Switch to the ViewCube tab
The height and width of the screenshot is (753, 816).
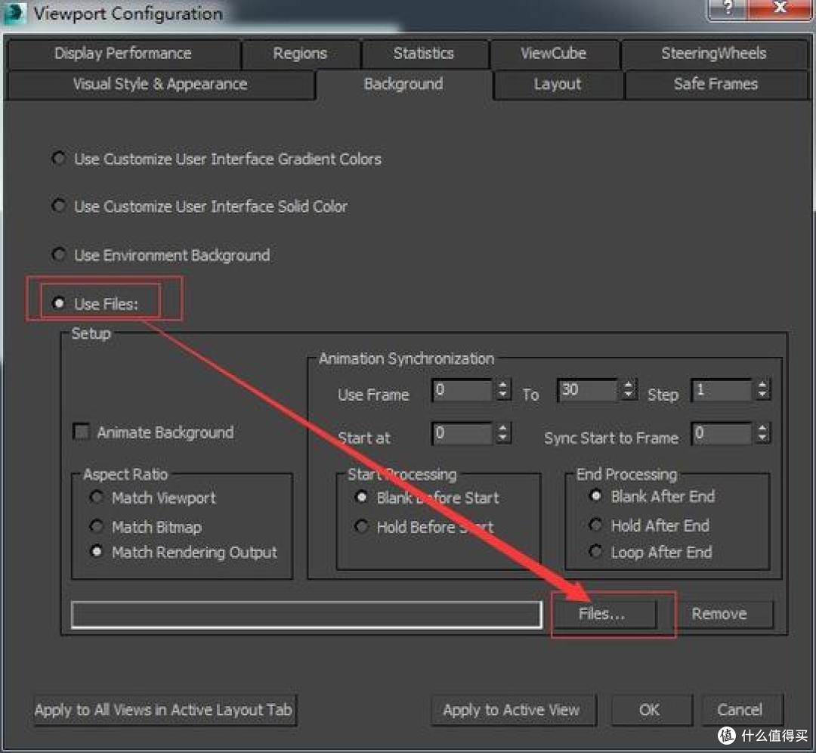click(553, 54)
